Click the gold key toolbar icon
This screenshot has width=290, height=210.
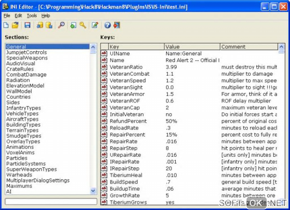coord(83,25)
